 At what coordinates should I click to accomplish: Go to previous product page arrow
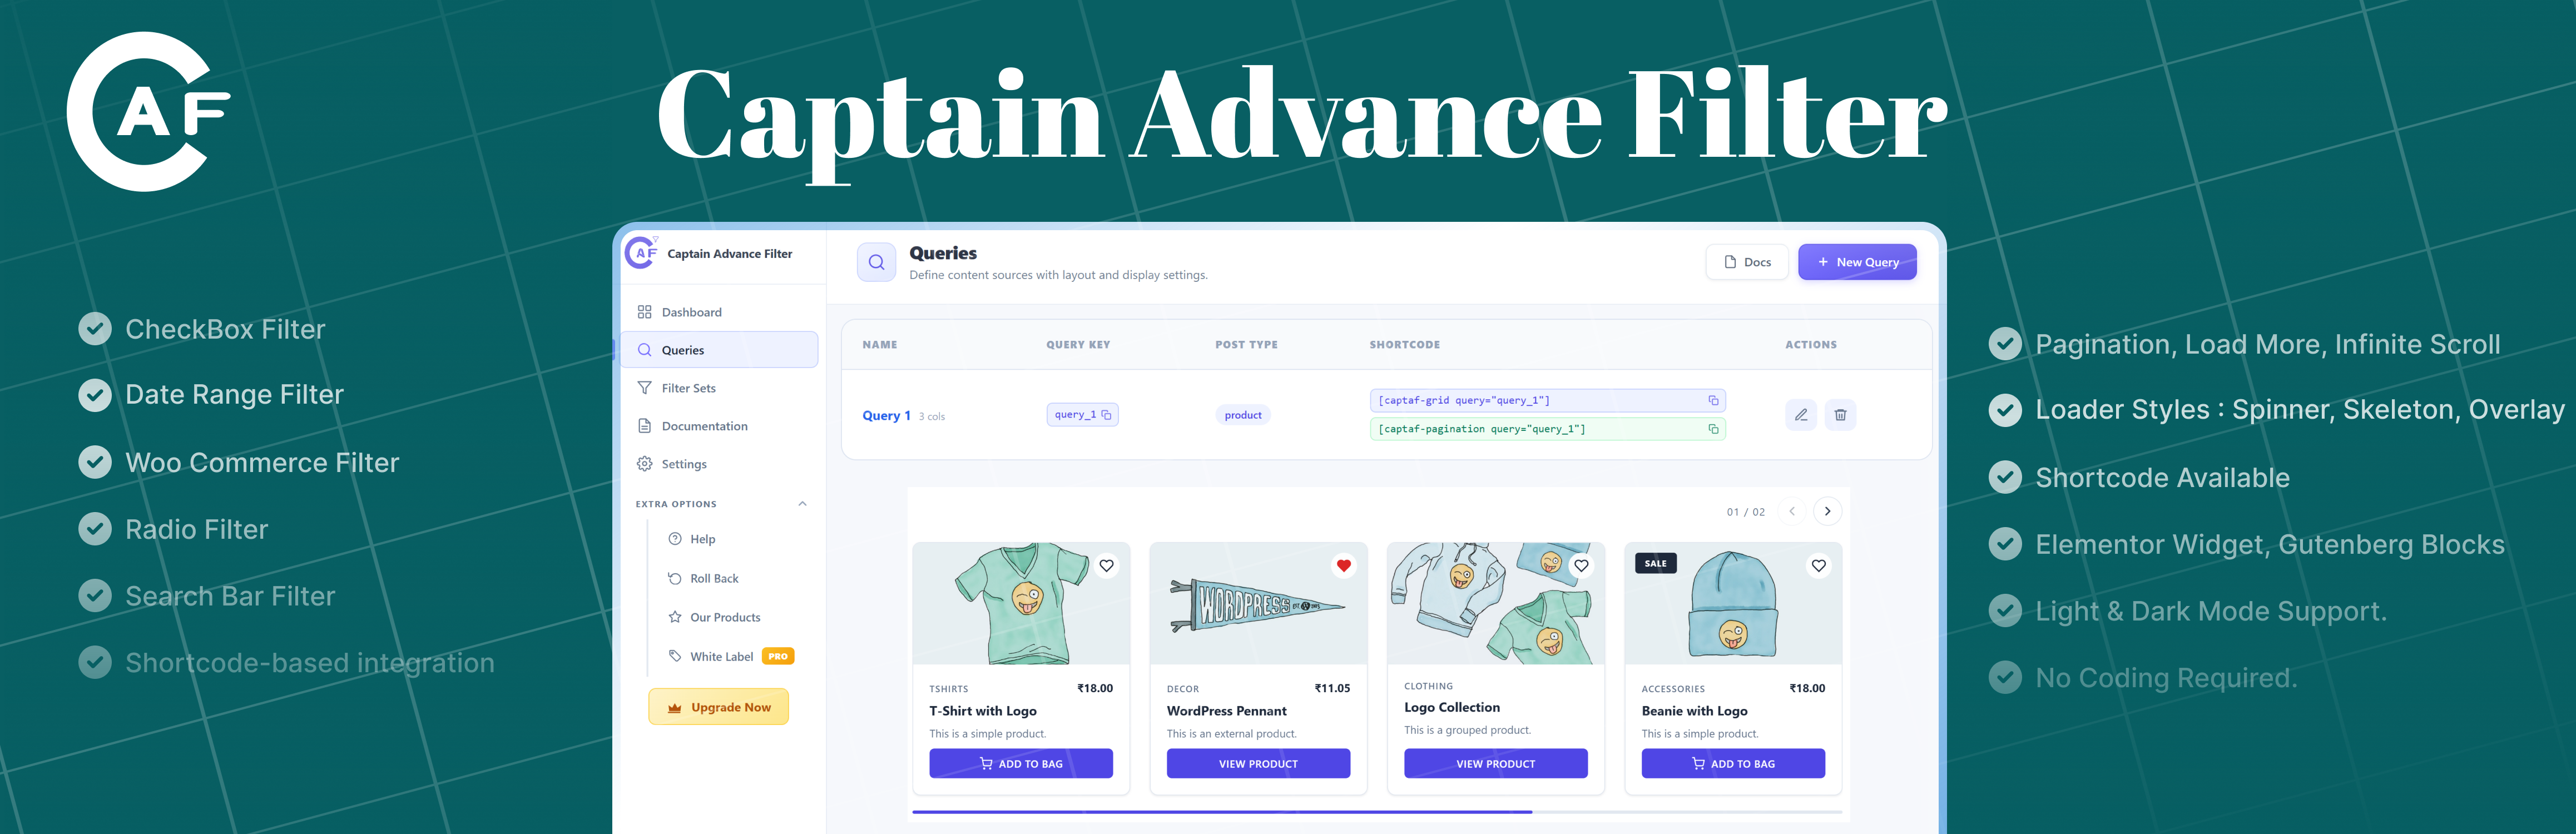pos(1791,511)
